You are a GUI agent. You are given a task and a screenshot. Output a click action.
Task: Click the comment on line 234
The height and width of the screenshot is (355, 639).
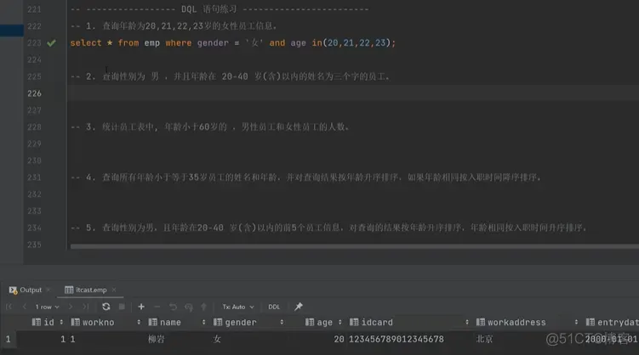(329, 228)
